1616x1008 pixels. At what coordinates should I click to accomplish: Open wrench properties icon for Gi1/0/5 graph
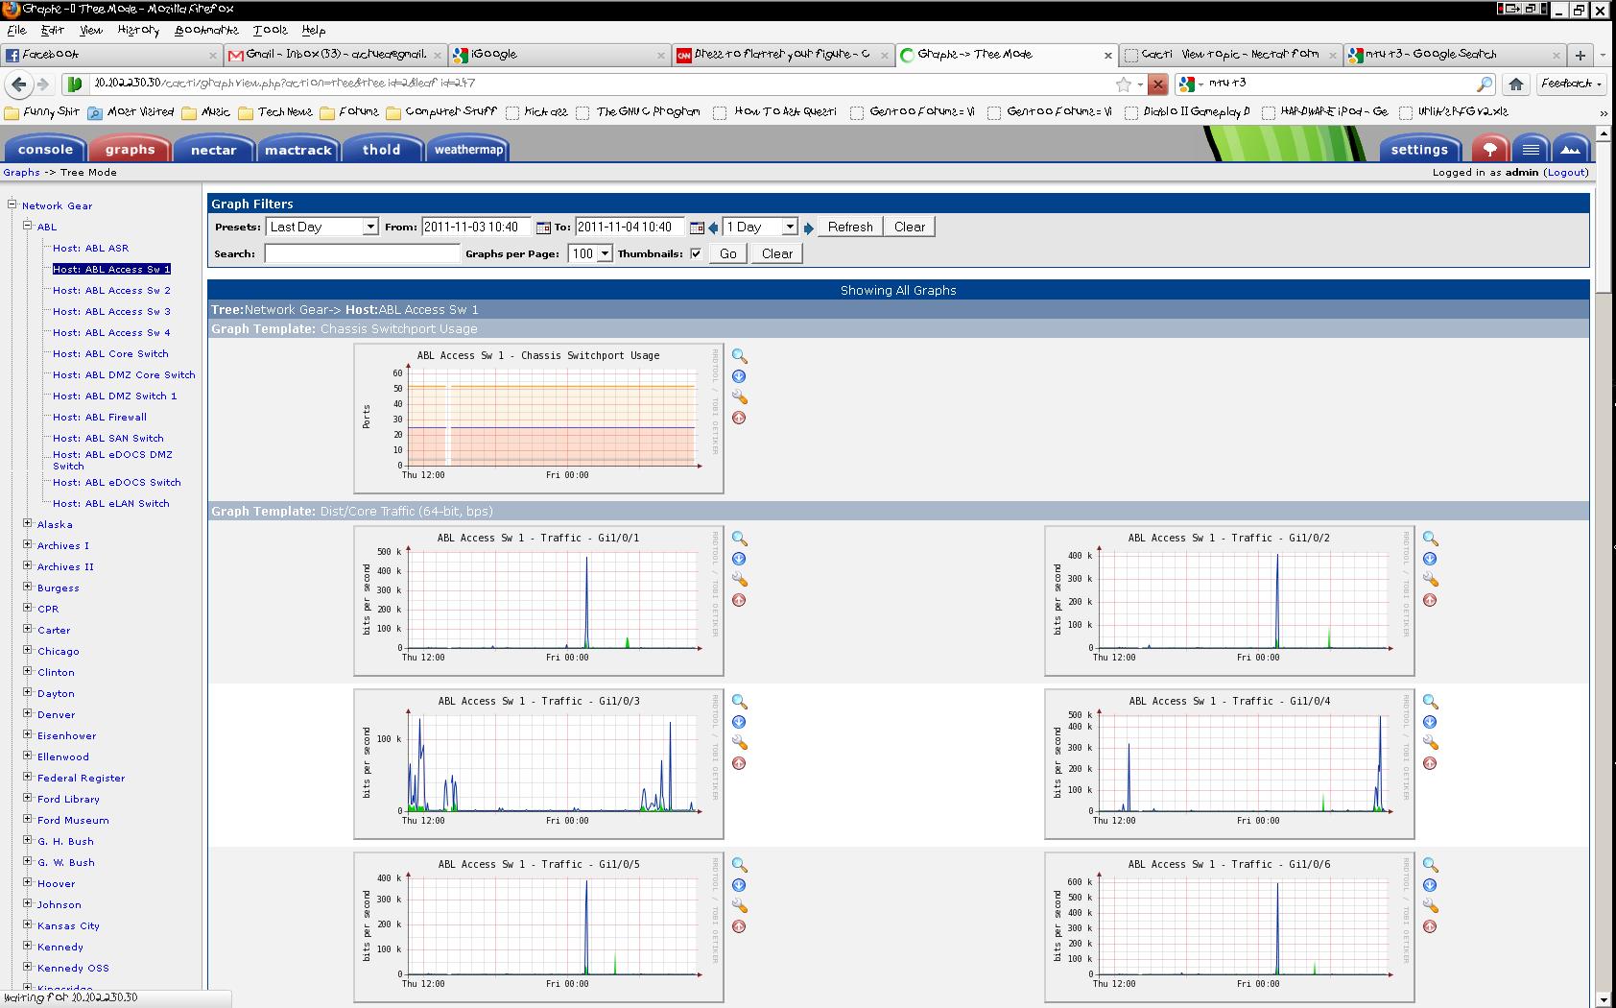coord(739,905)
